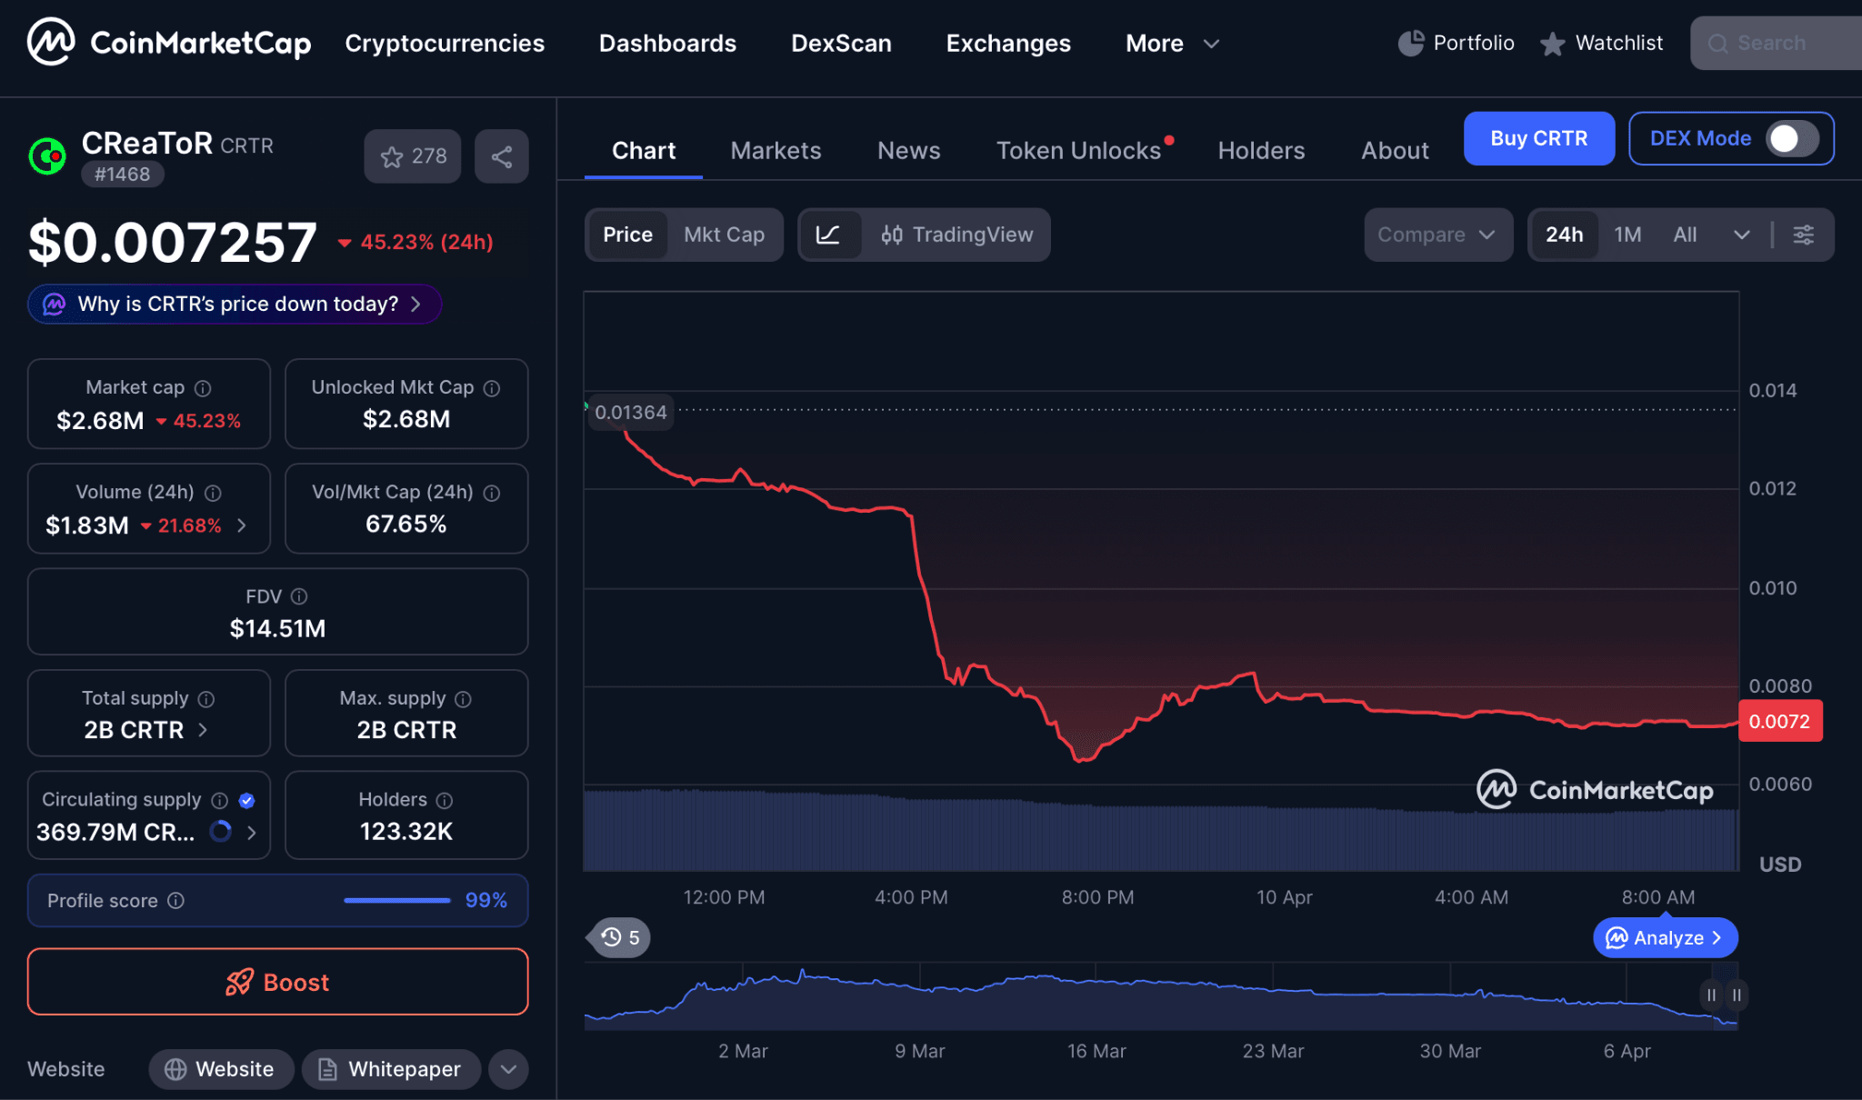Click the chart history clock icon
The image size is (1862, 1100).
[617, 937]
